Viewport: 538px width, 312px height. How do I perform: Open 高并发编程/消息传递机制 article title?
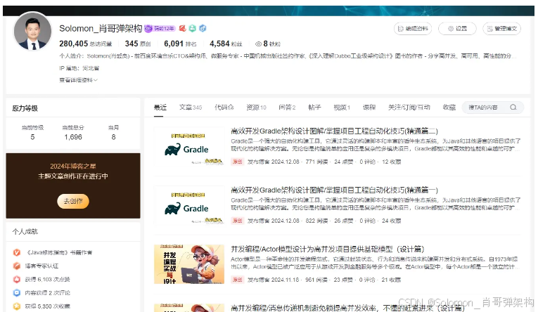[x=347, y=308]
